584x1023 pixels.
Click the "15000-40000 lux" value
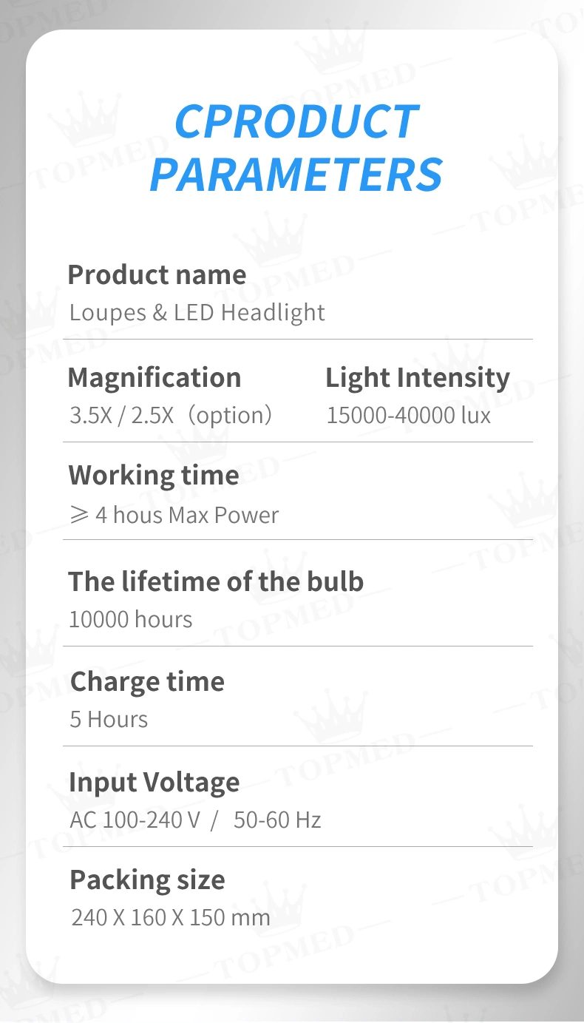tap(408, 415)
